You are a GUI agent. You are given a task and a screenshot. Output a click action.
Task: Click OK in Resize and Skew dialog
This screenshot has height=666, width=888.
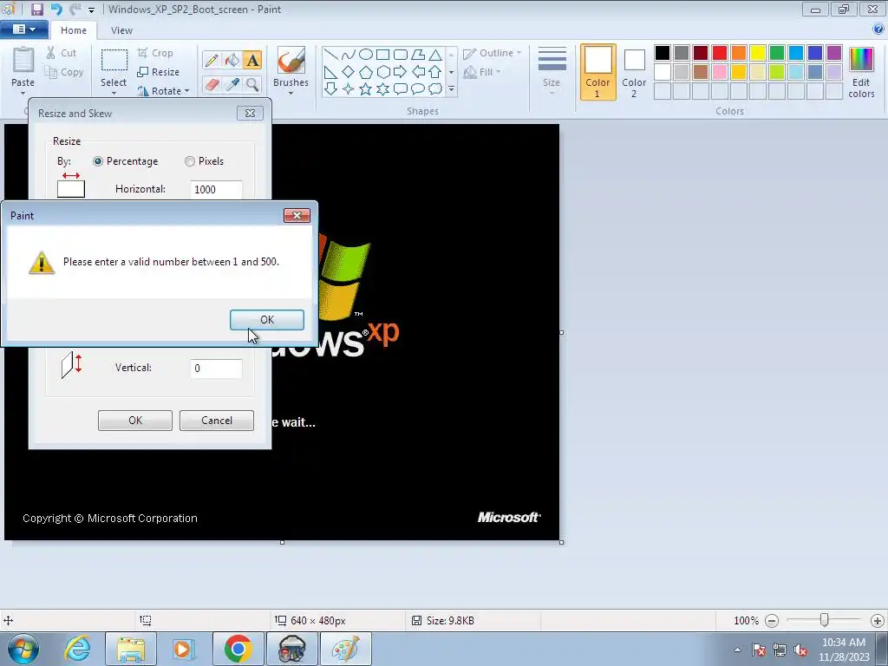tap(134, 421)
